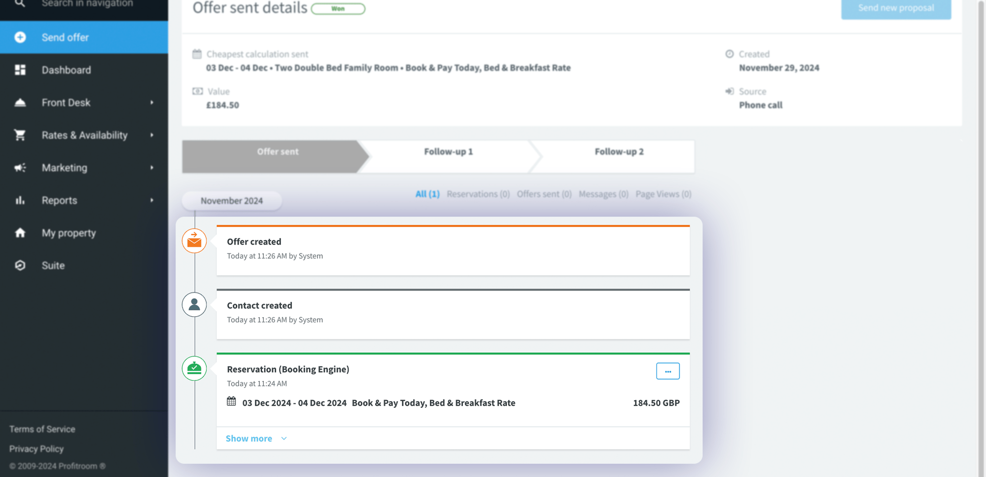Image resolution: width=986 pixels, height=477 pixels.
Task: Open the Dashboard via its grid icon
Action: 20,70
